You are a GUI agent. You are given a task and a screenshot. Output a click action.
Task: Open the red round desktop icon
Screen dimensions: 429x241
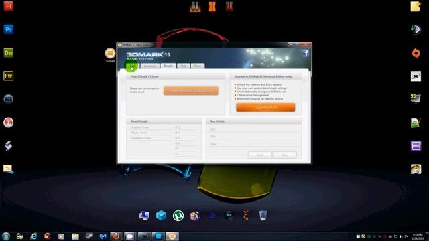pyautogui.click(x=9, y=123)
